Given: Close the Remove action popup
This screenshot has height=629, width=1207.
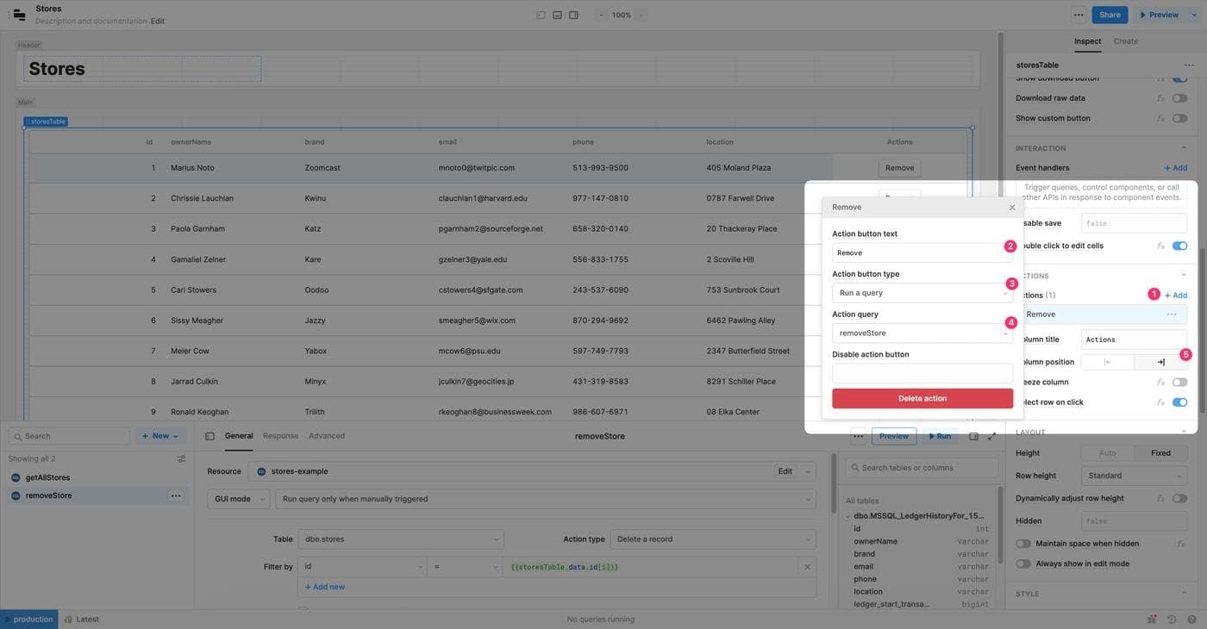Looking at the screenshot, I should 1012,208.
